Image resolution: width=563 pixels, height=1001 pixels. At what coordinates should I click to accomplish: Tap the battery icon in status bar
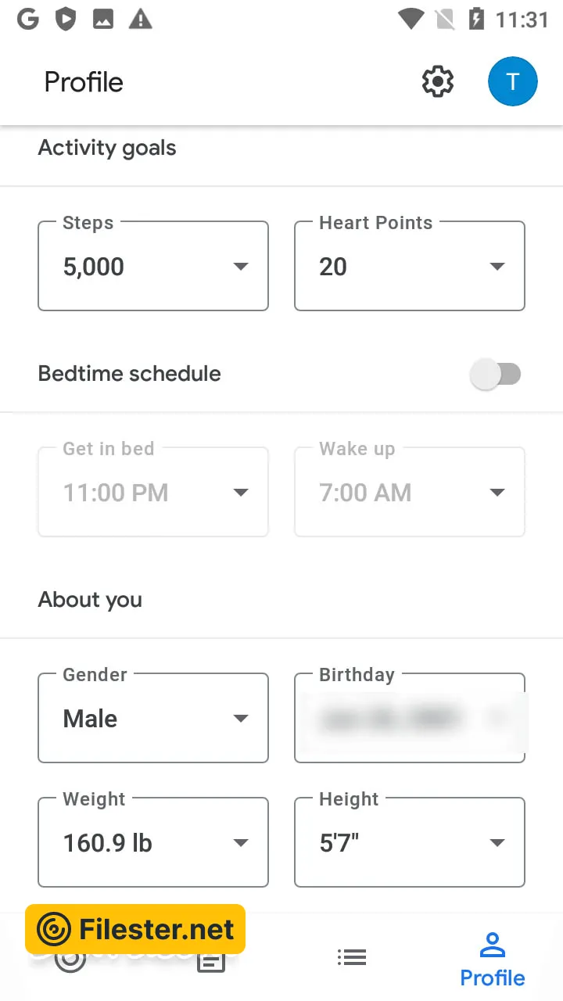click(x=476, y=20)
